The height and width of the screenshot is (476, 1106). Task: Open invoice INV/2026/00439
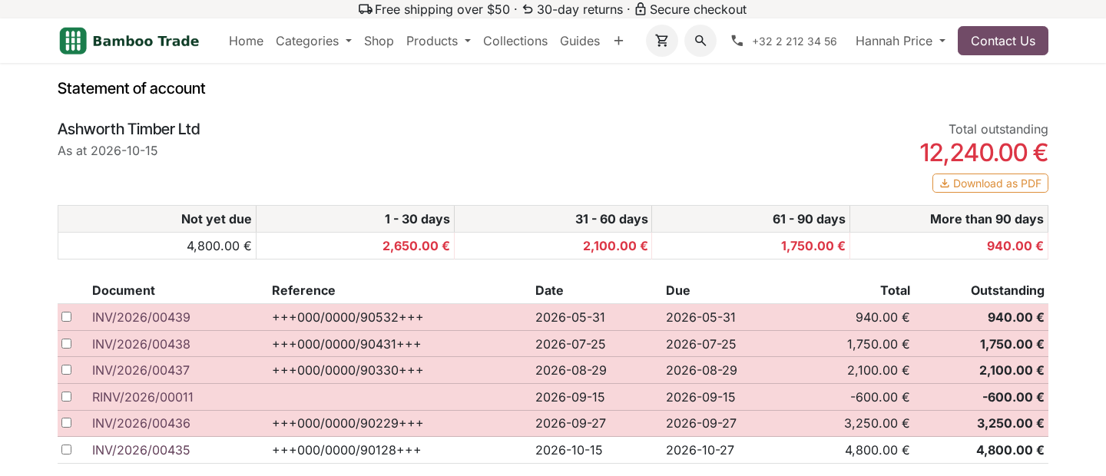point(141,317)
